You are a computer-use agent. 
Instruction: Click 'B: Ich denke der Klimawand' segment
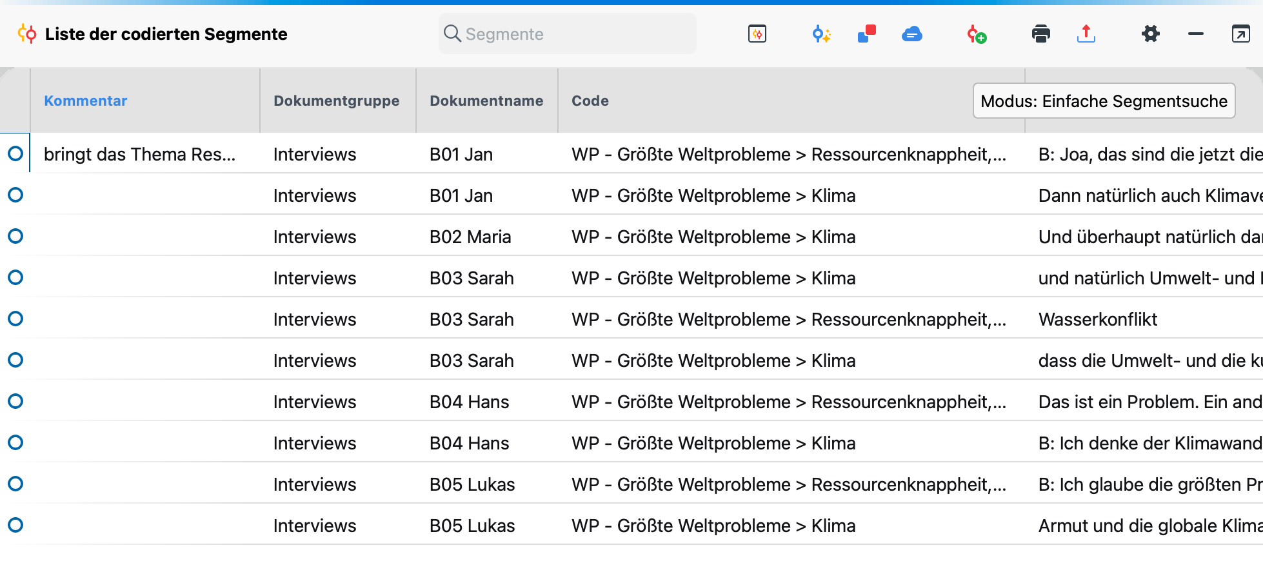pos(1150,444)
